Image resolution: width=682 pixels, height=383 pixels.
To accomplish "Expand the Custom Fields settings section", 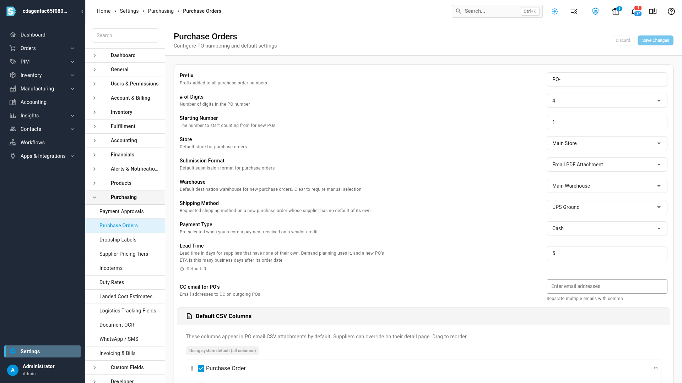I will point(125,367).
